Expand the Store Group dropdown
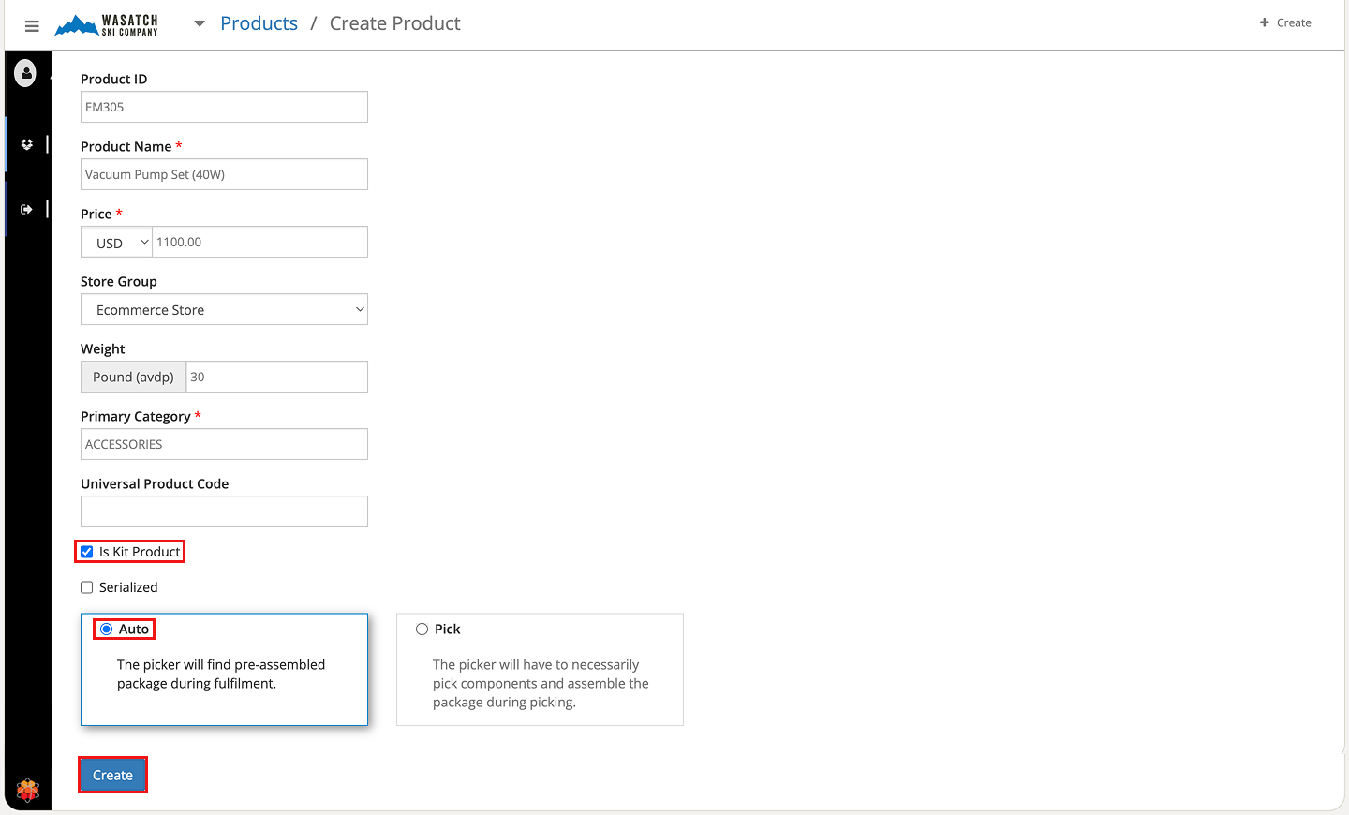The height and width of the screenshot is (815, 1349). 224,310
